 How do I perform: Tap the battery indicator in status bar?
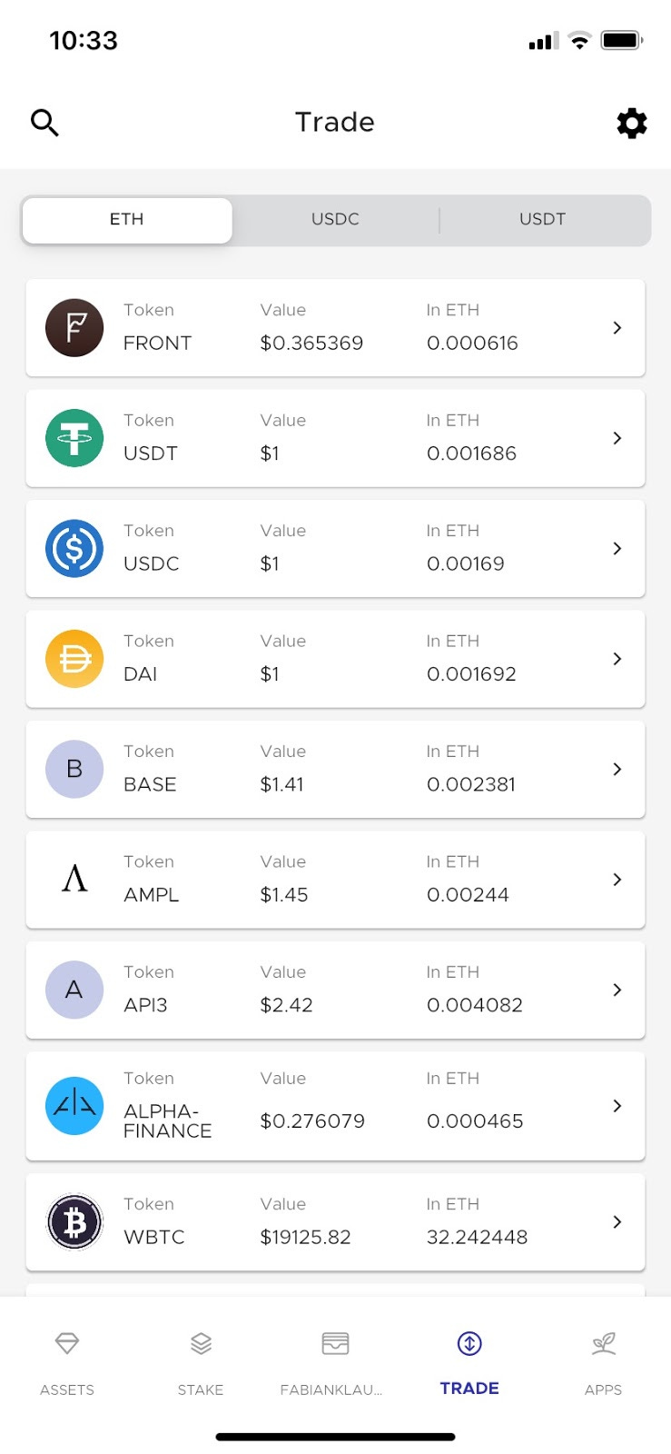pyautogui.click(x=622, y=40)
